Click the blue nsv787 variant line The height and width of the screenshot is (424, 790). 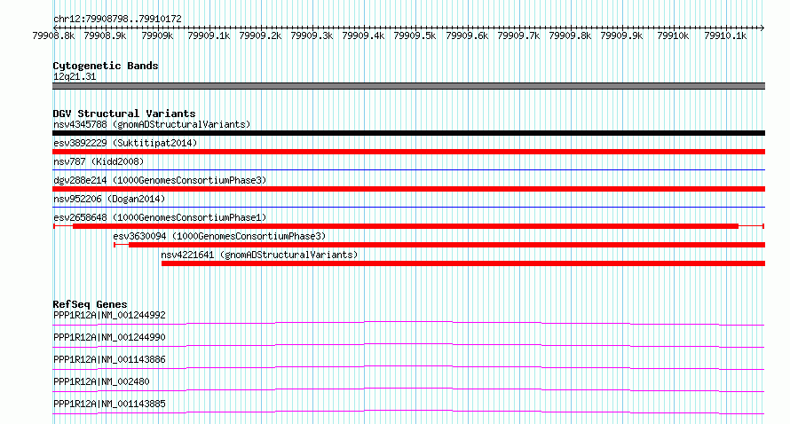tap(408, 169)
